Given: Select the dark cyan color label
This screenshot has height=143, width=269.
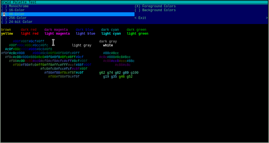Looking at the screenshot, I should pos(110,30).
